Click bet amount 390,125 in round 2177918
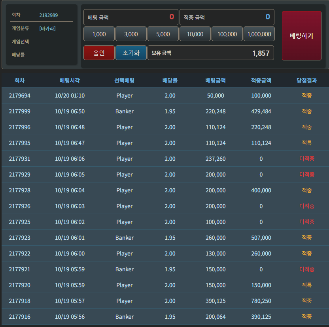The height and width of the screenshot is (327, 329). coord(216,301)
